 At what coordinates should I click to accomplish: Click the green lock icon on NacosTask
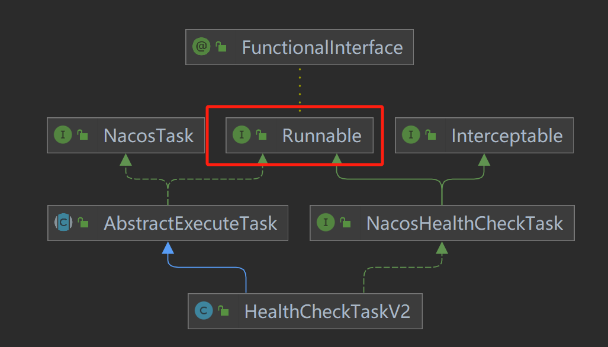point(83,136)
